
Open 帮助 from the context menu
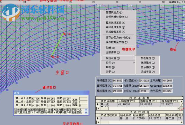(x=110, y=67)
